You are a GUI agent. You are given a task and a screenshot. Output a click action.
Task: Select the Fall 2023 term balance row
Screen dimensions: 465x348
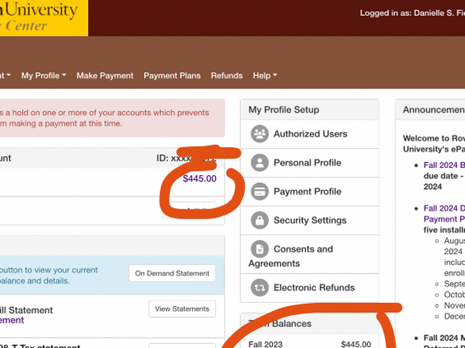[x=309, y=344]
